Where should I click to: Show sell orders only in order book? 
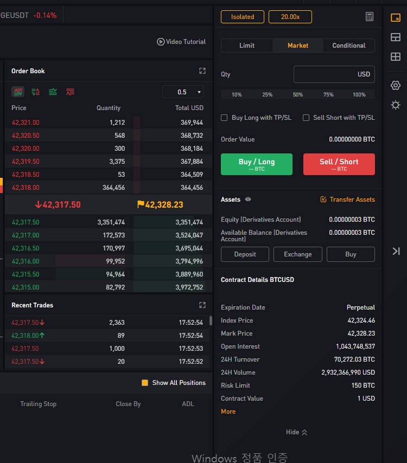coord(71,92)
